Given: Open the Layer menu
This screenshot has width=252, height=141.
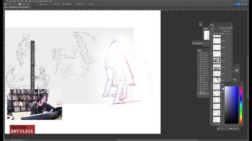Looking at the screenshot, I should pos(19,1).
